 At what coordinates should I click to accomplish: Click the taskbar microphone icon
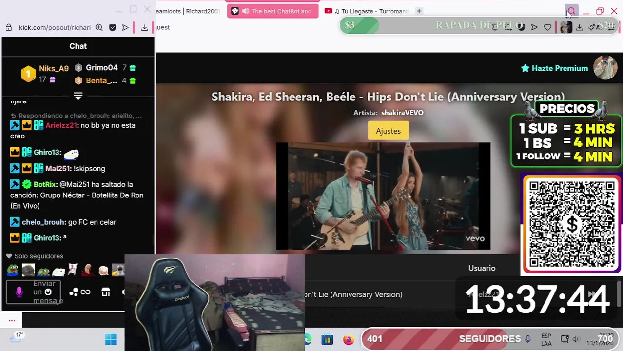(x=527, y=339)
